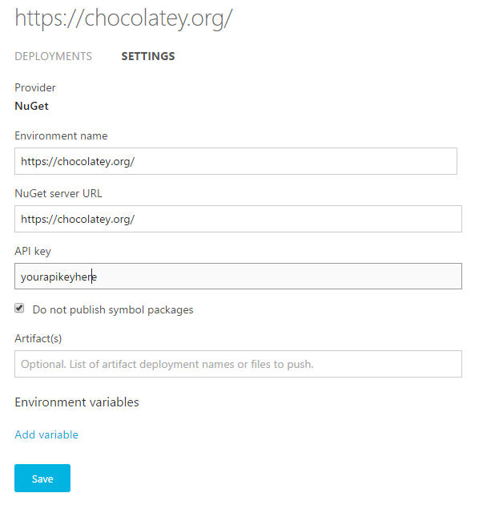Screen dimensions: 487x505
Task: Open the Add variable link
Action: click(46, 434)
